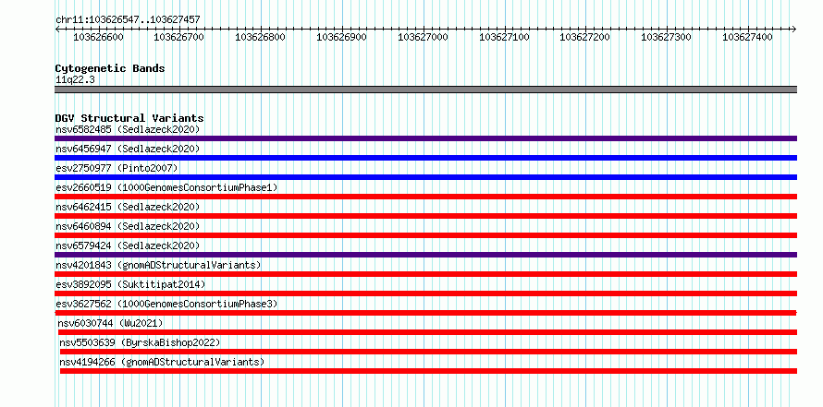Image resolution: width=823 pixels, height=407 pixels.
Task: Click the red bar under nsv5503639
Action: (428, 352)
